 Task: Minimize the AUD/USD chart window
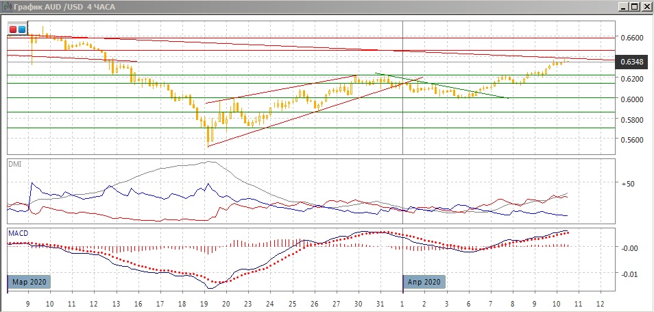(x=622, y=7)
